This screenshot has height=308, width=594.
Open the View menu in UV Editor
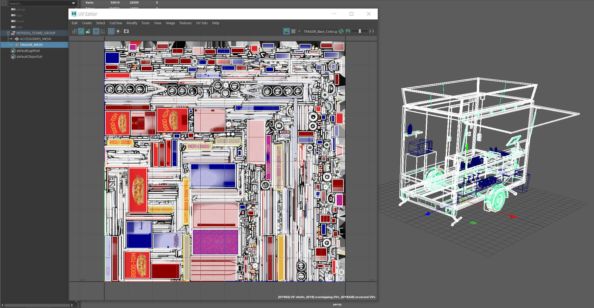[158, 23]
